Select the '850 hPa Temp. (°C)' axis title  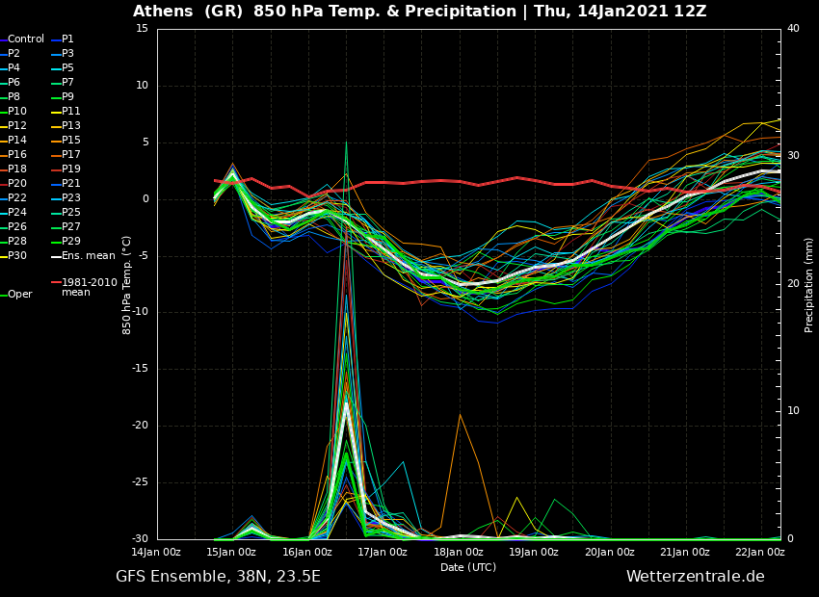coord(126,285)
